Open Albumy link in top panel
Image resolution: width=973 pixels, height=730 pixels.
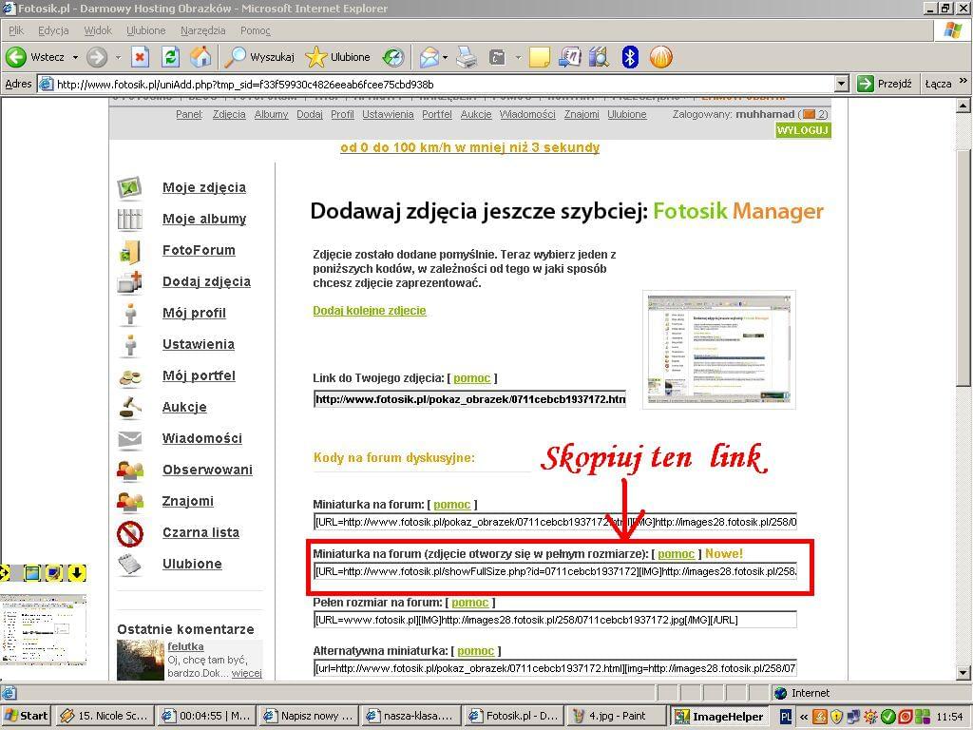coord(271,114)
